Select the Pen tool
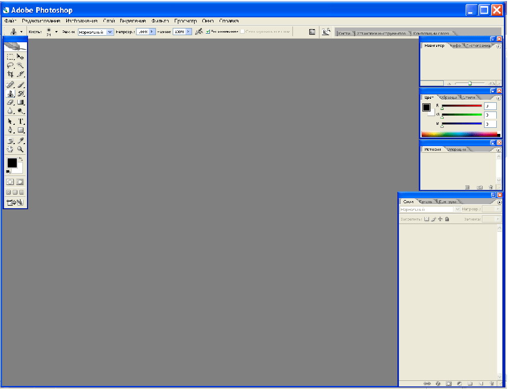Image resolution: width=510 pixels, height=389 pixels. point(10,130)
